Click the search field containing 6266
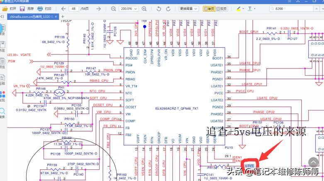 coord(291,9)
